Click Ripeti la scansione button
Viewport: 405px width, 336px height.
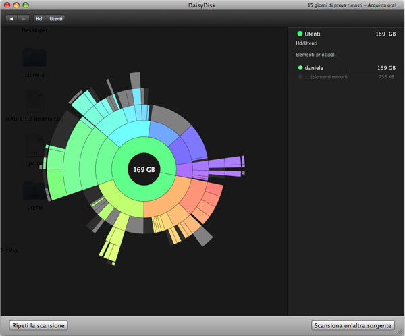[x=38, y=325]
